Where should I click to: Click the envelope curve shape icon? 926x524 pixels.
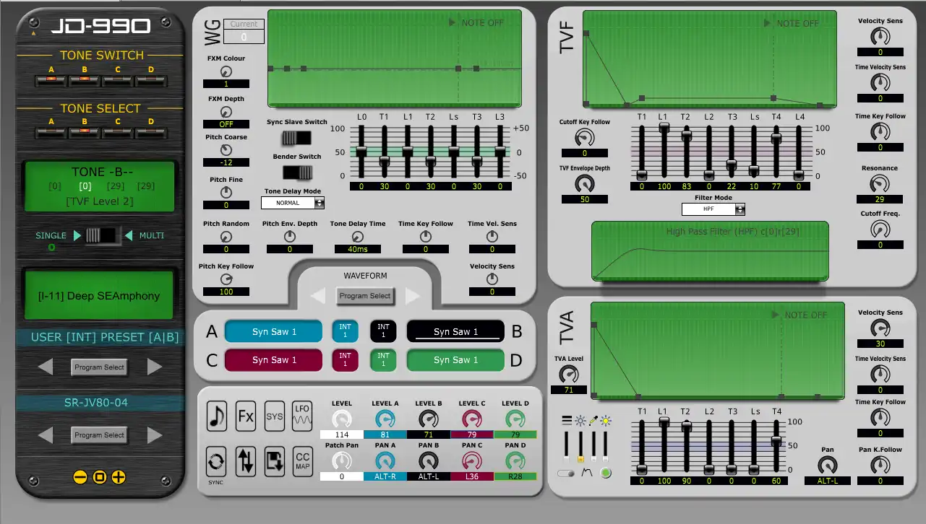pos(586,473)
